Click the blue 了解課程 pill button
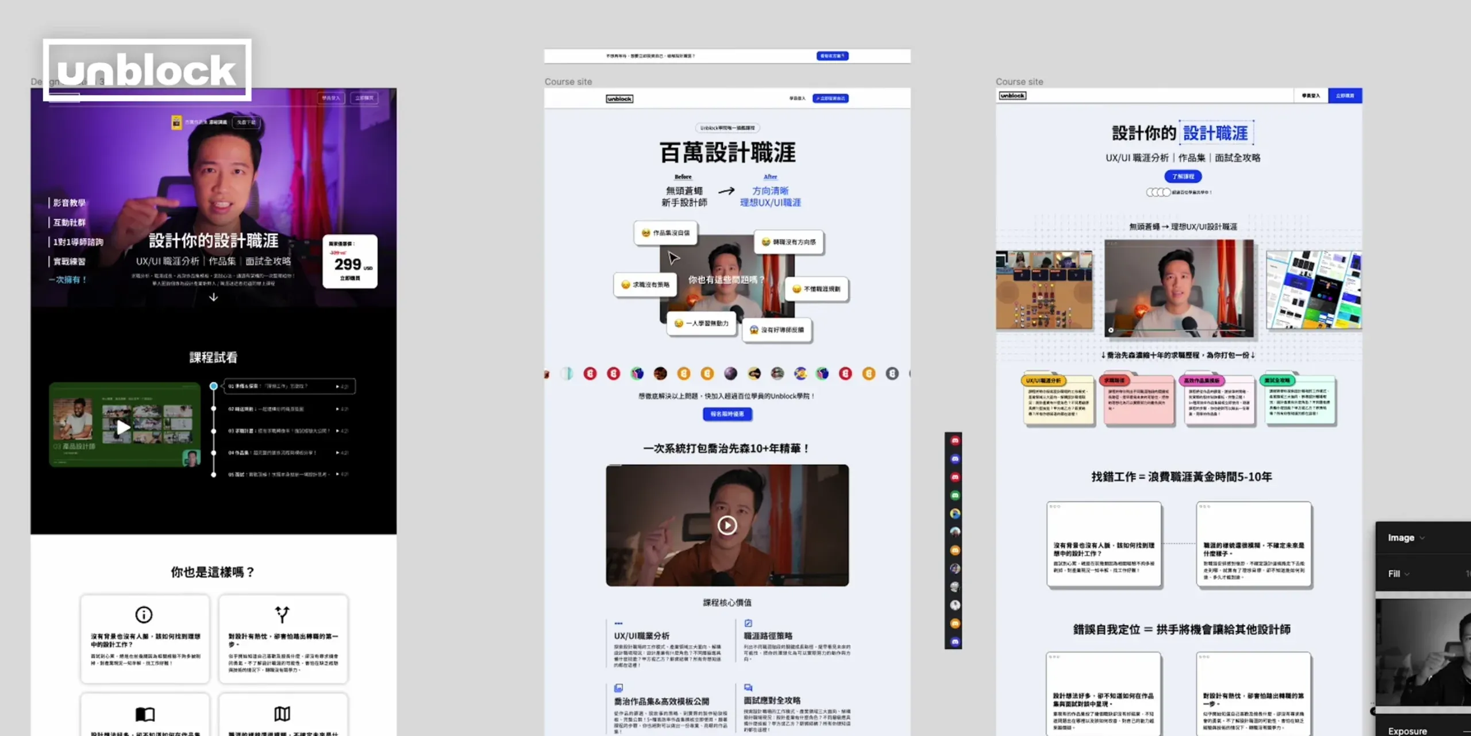The width and height of the screenshot is (1471, 736). [1183, 176]
